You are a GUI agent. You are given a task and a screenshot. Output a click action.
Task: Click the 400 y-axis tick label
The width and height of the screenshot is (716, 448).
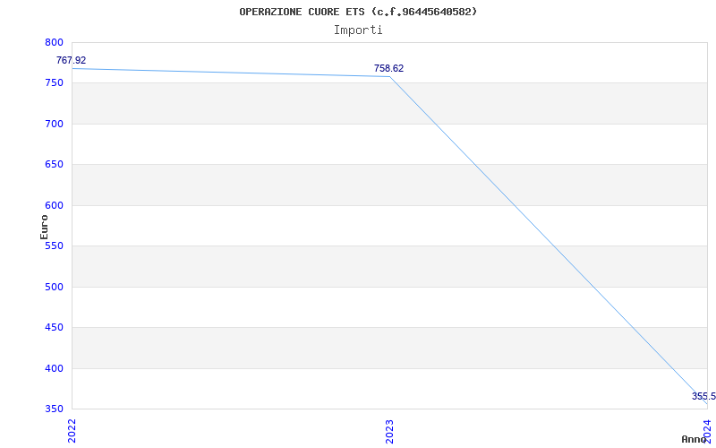54,368
